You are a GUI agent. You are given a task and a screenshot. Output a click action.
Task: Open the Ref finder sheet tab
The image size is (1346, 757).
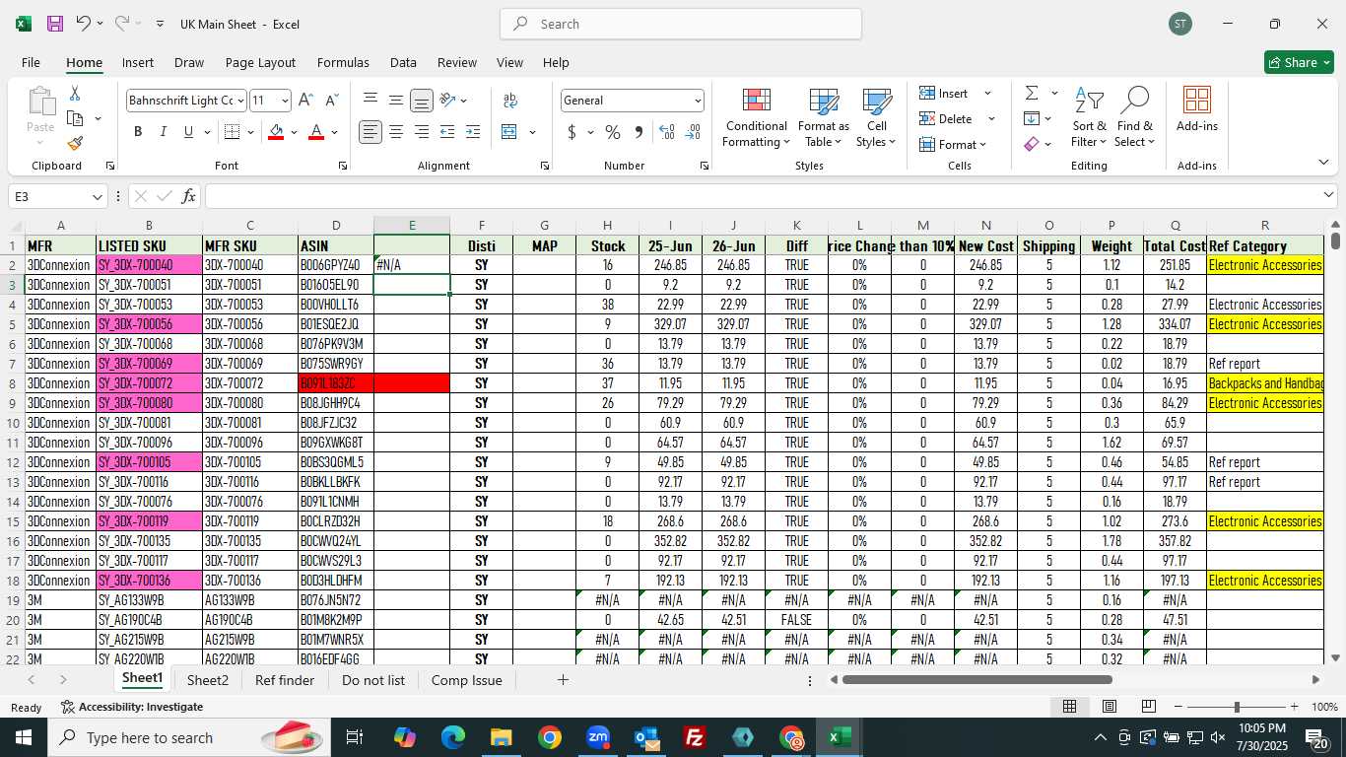click(285, 680)
